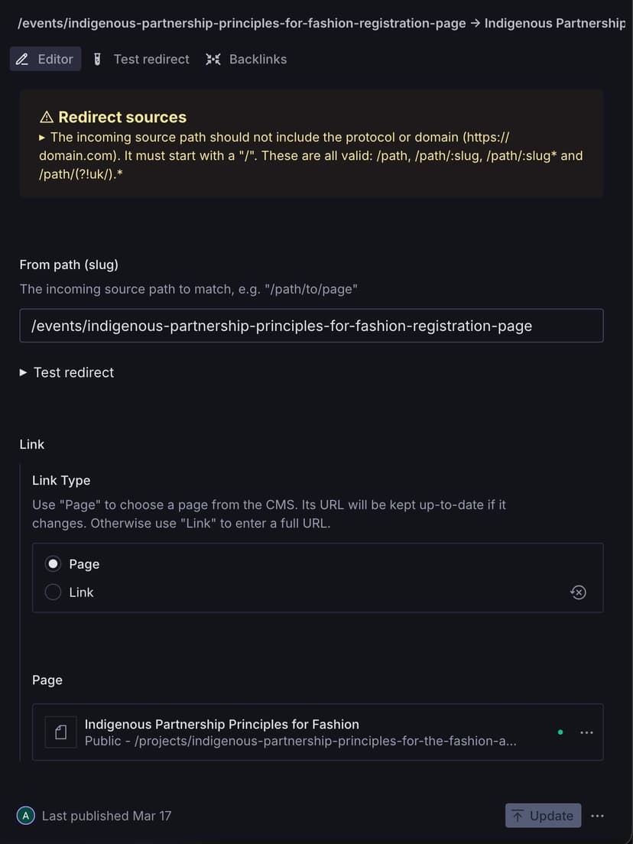
Task: Click the green published status dot
Action: point(560,732)
